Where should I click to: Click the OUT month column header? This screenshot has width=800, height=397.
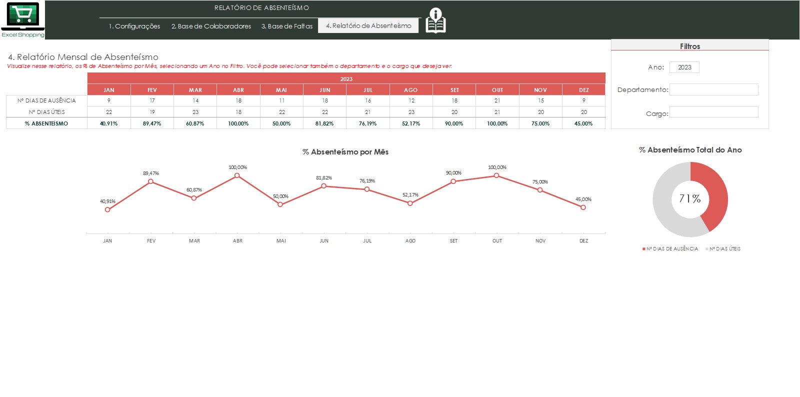(497, 90)
